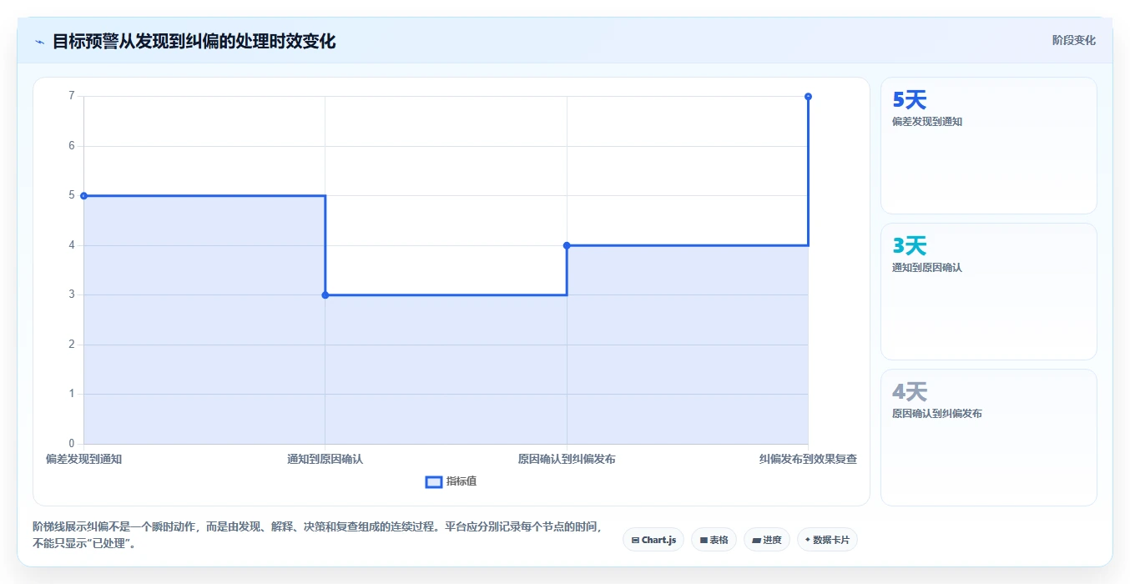This screenshot has height=584, width=1130.
Task: Click the blue 指标值 legend color box
Action: pos(434,481)
